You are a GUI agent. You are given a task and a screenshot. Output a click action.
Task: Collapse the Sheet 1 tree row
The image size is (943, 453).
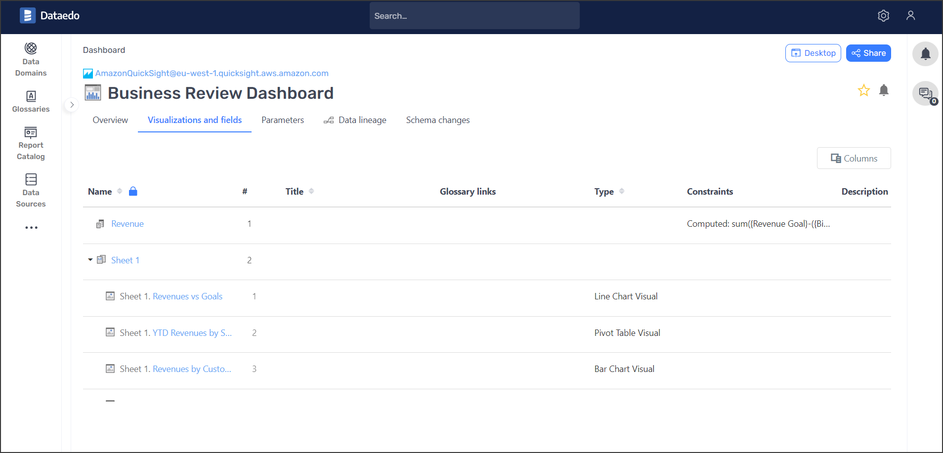click(x=90, y=260)
